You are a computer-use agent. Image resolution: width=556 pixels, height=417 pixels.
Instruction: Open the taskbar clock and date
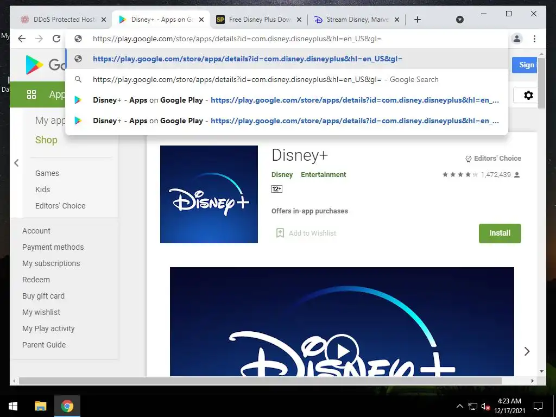(509, 406)
